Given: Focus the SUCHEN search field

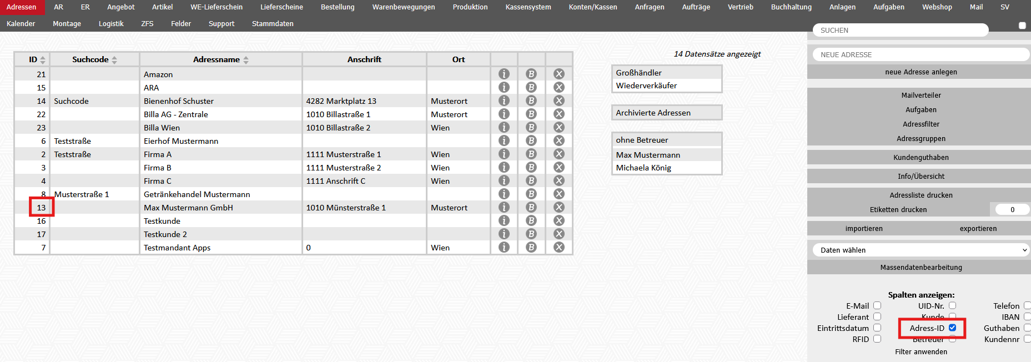Looking at the screenshot, I should (901, 30).
